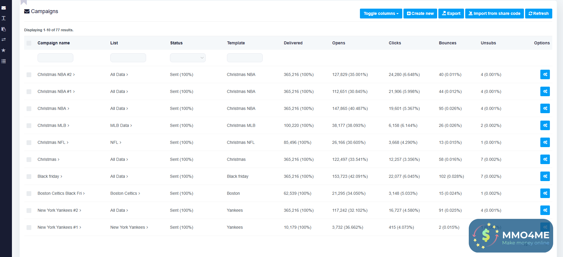Click the Create new button
563x257 pixels.
click(420, 13)
